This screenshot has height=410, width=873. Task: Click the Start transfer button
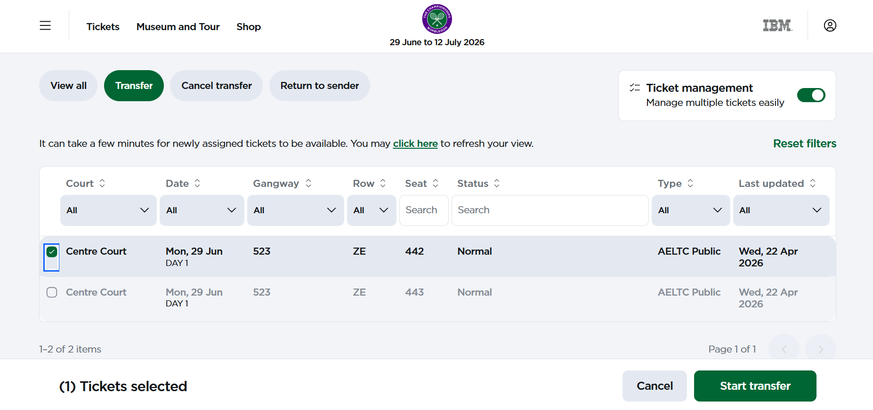755,386
